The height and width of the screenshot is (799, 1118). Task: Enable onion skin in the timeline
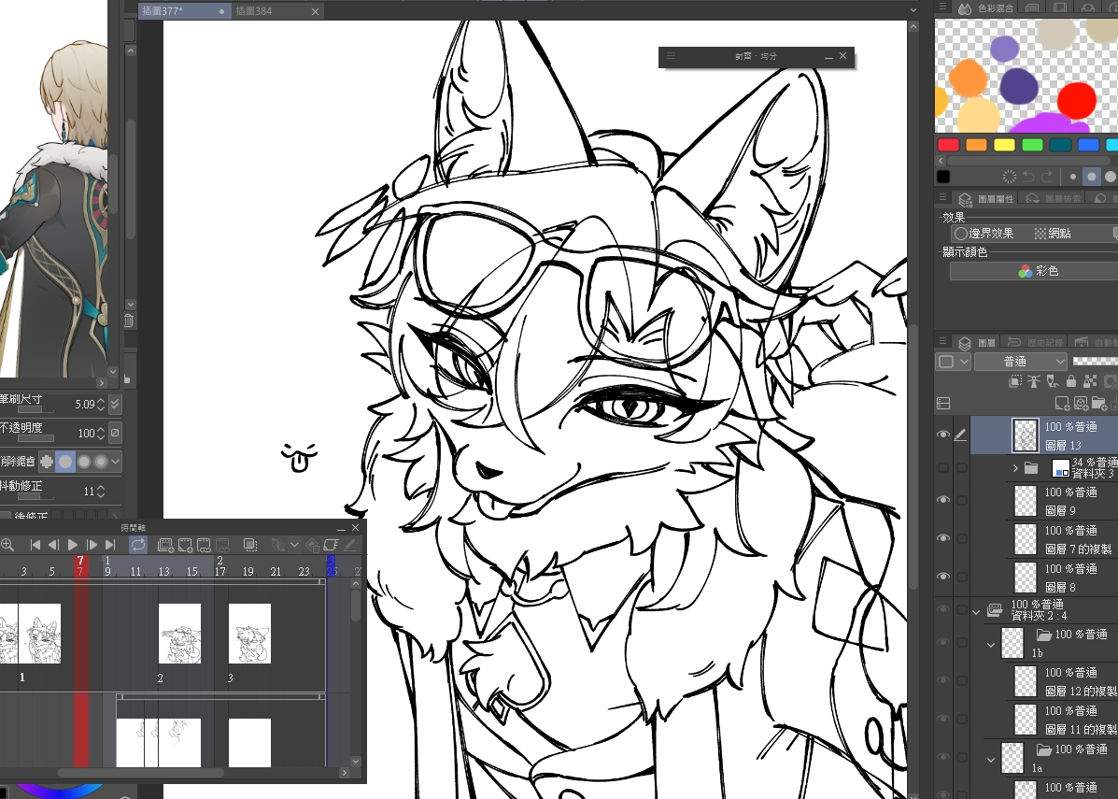pyautogui.click(x=250, y=545)
